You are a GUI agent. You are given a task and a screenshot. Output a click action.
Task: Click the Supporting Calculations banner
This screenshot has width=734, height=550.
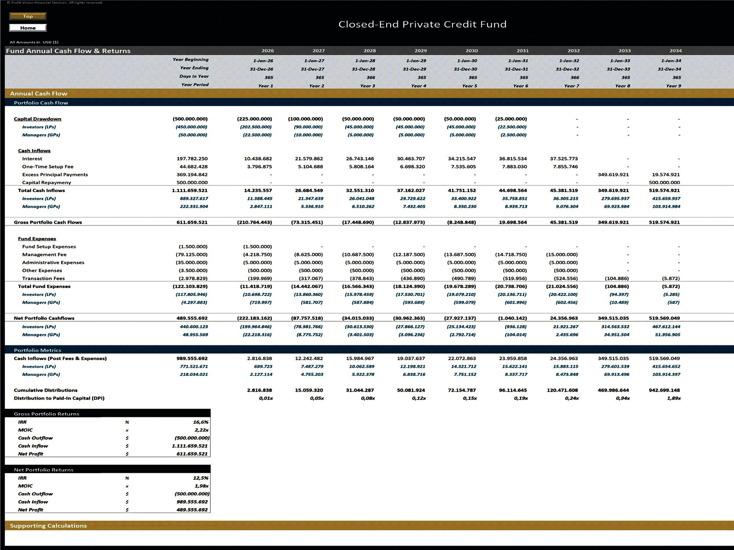(x=50, y=526)
